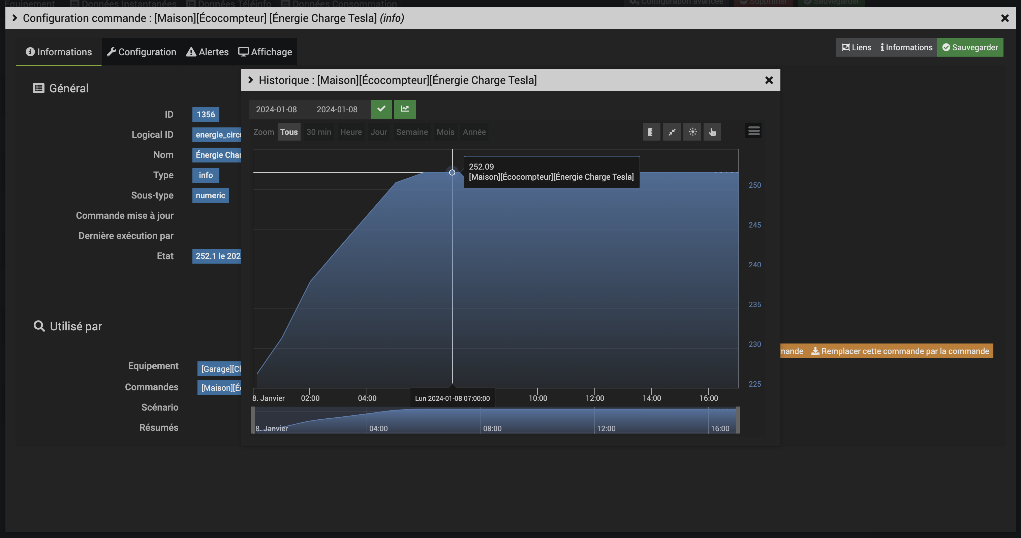
Task: Click the pointing hand icon in chart toolbar
Action: tap(712, 132)
